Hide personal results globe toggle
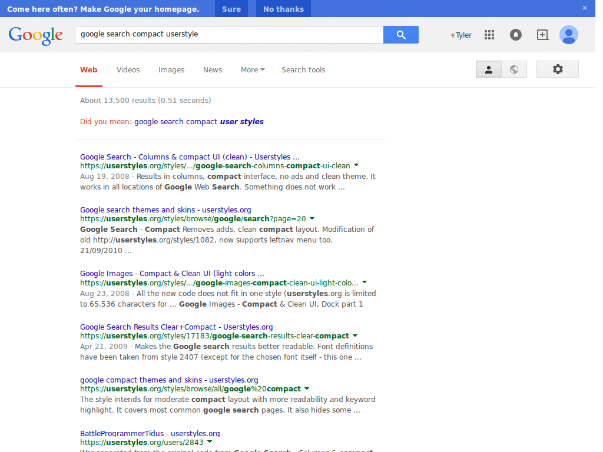The height and width of the screenshot is (452, 603). pos(514,69)
